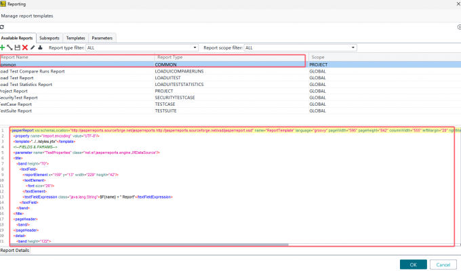Click the Save report floppy disk icon
Image resolution: width=461 pixels, height=271 pixels.
pos(17,47)
